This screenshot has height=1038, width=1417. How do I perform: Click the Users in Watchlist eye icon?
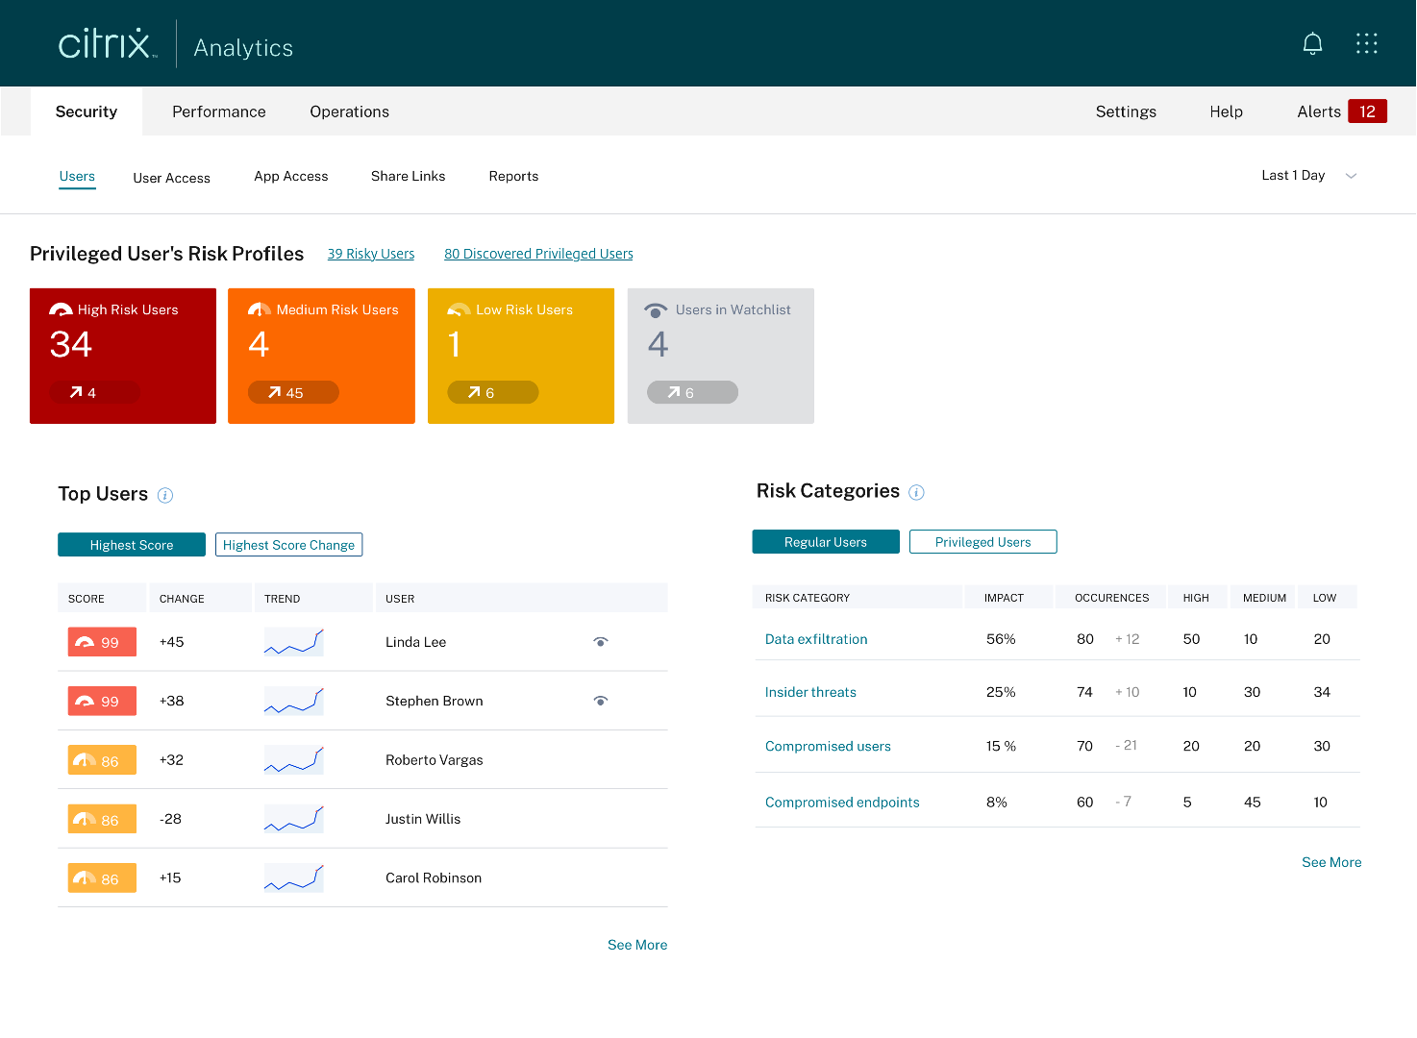(656, 310)
